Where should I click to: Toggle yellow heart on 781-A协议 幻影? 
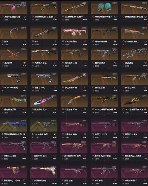[x=54, y=134]
